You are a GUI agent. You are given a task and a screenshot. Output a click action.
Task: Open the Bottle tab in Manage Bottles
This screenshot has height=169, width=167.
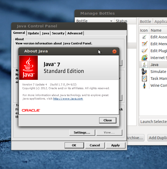pos(145,22)
